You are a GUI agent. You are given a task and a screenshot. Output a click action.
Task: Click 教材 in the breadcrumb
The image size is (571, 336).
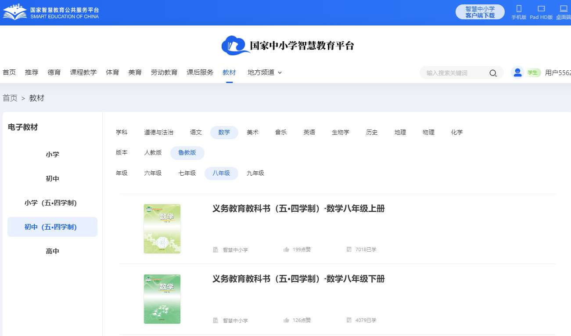tap(37, 98)
